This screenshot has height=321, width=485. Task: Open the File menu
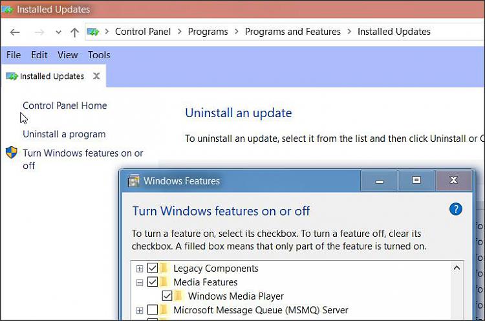[14, 55]
